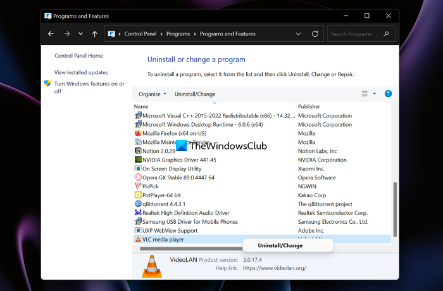Click the search magnifier icon
Image resolution: width=443 pixels, height=291 pixels.
(386, 34)
